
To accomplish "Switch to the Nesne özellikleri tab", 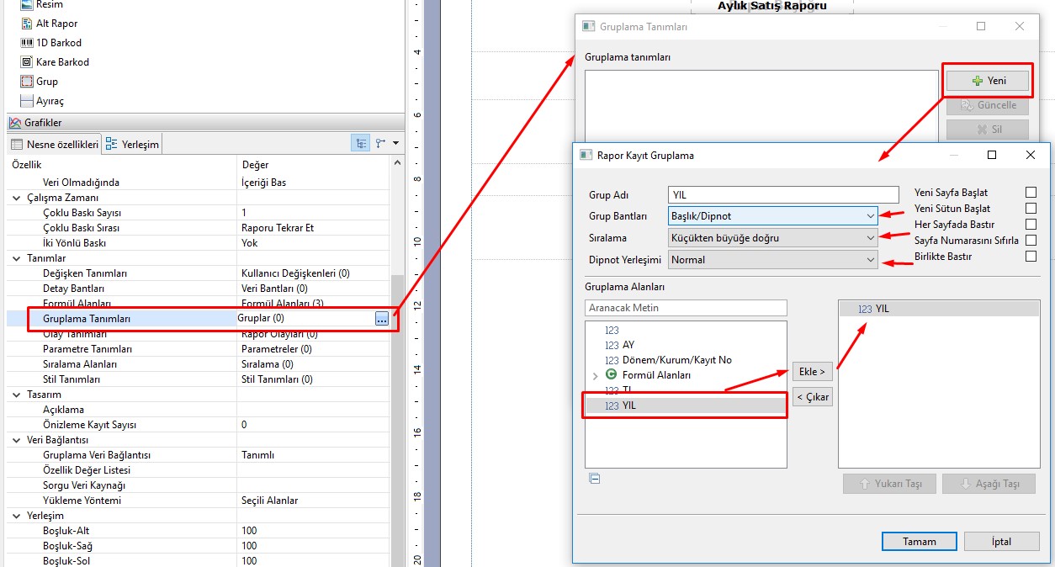I will click(54, 145).
